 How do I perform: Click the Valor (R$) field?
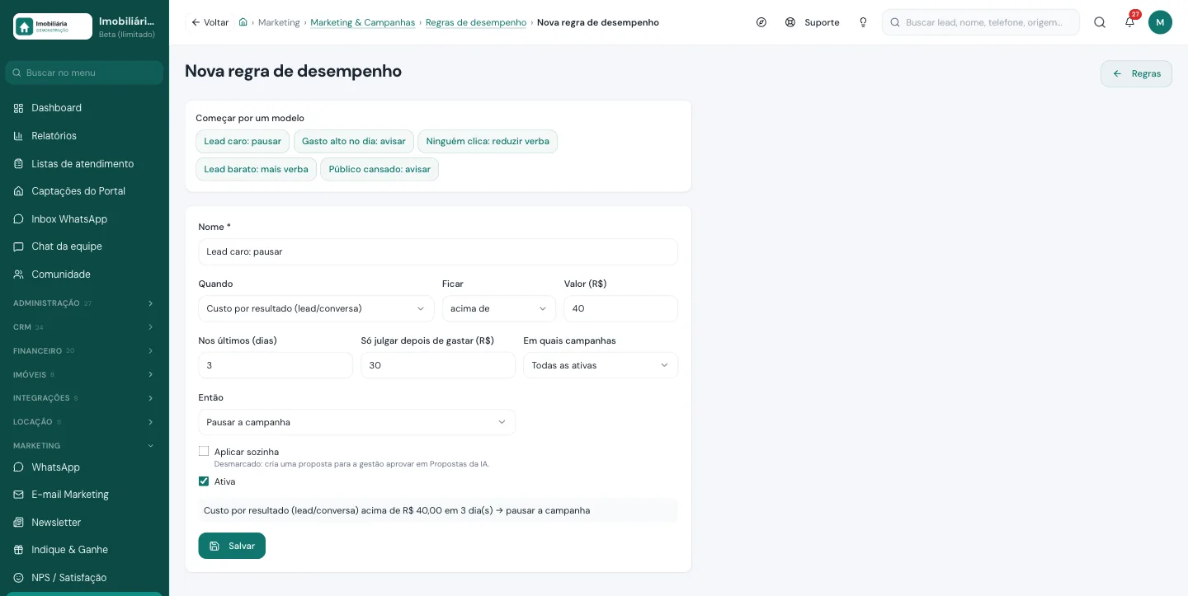point(620,308)
